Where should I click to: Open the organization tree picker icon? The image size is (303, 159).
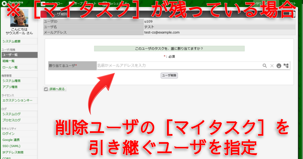286,66
